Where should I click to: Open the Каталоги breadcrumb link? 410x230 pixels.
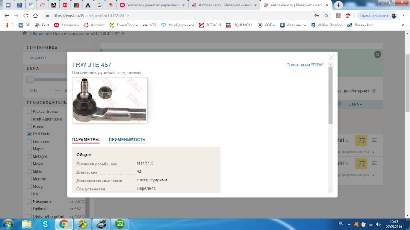coord(41,34)
